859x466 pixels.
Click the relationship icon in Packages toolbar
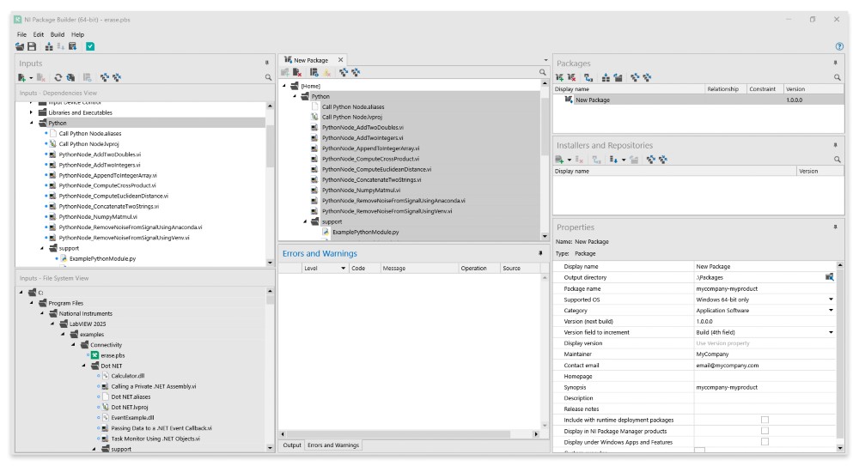588,78
